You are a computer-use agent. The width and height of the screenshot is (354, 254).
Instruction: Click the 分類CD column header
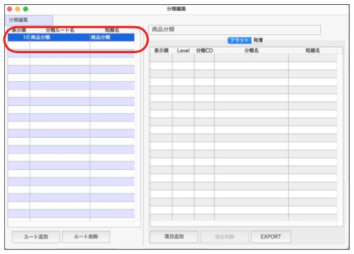(204, 50)
